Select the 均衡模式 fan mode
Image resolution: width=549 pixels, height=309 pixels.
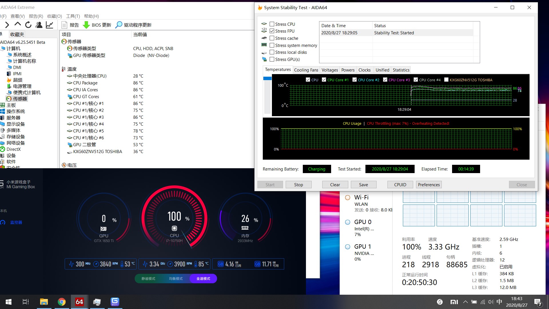[x=176, y=278]
